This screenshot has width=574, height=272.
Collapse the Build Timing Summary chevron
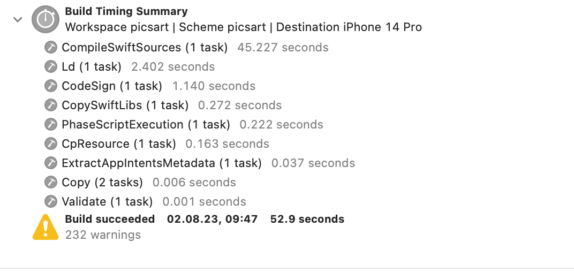[18, 19]
